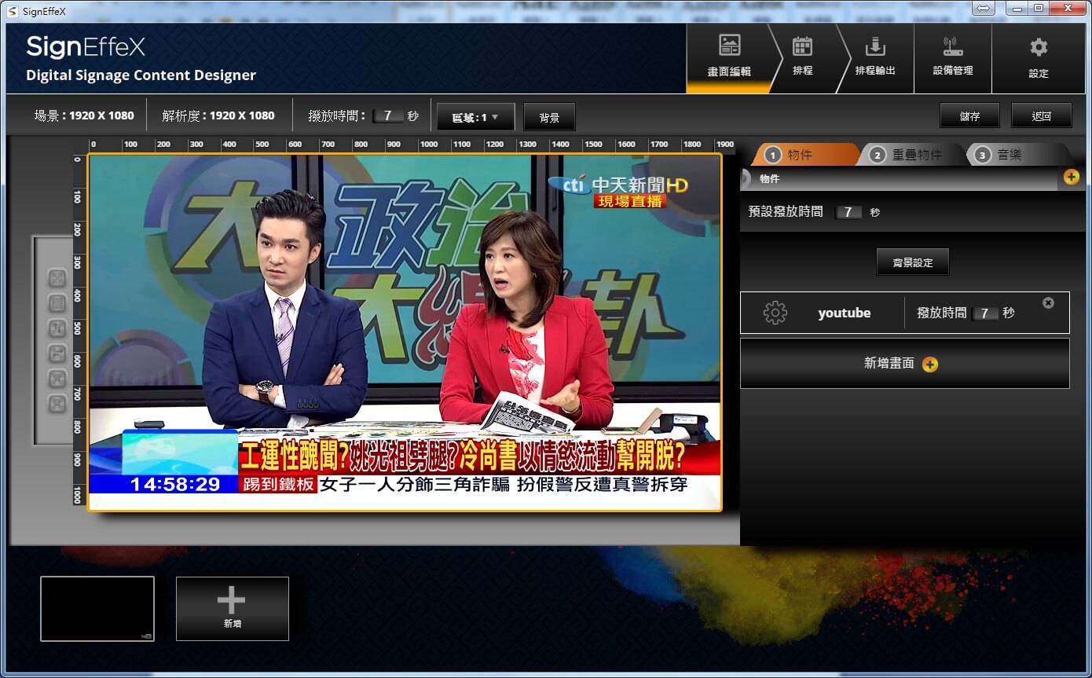Image resolution: width=1092 pixels, height=678 pixels.
Task: Switch to the 音樂 tab
Action: (1009, 155)
